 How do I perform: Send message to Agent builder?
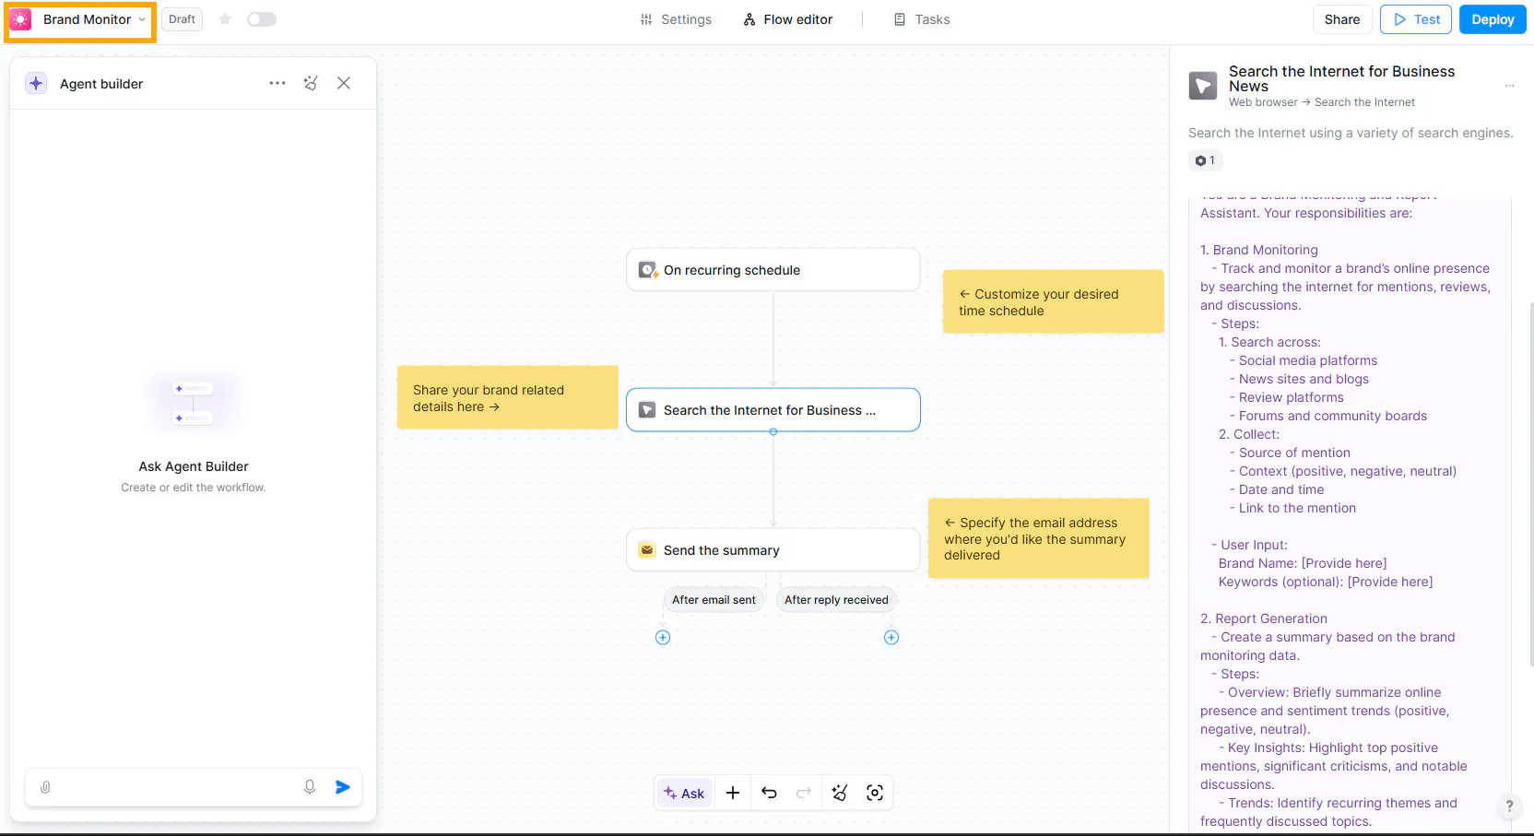[343, 787]
